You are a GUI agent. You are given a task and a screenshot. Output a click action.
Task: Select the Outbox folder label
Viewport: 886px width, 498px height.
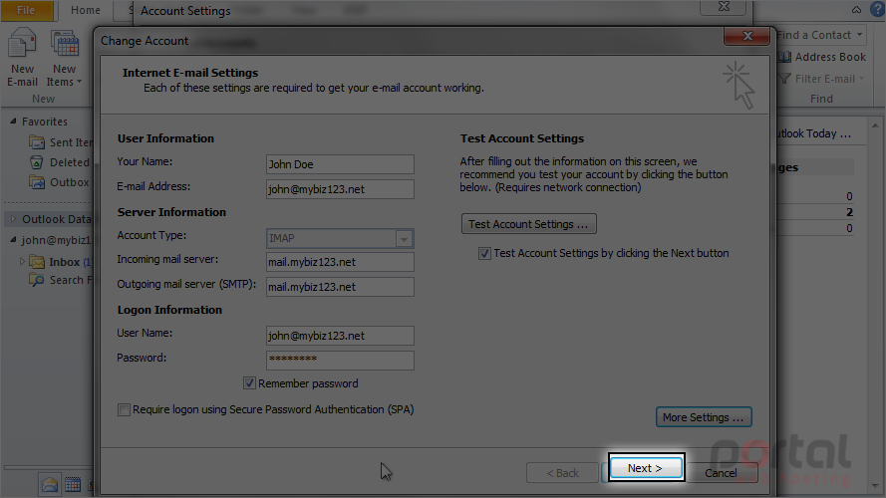point(70,182)
